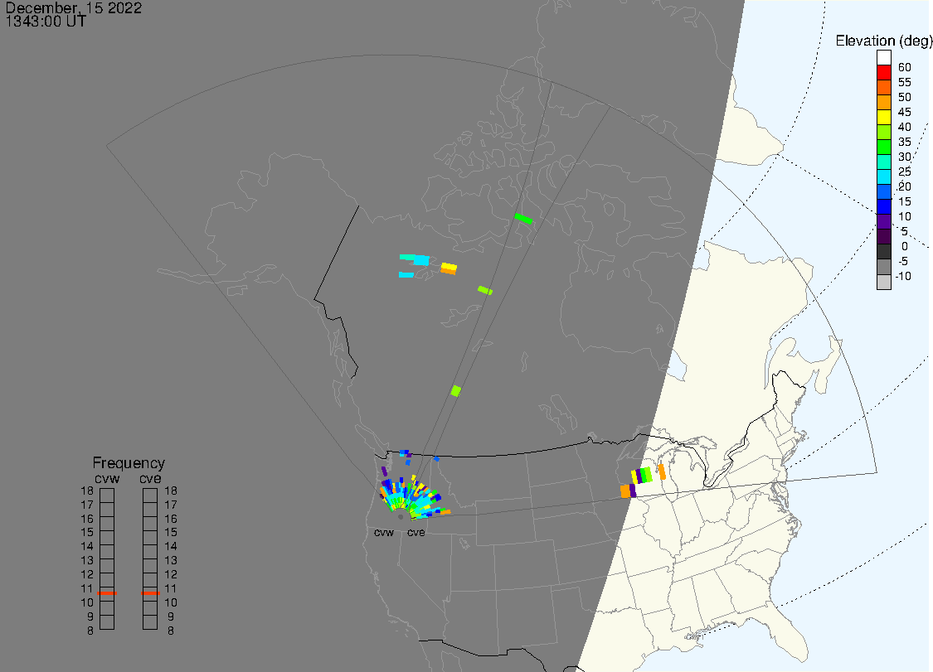
Task: Click the gray radar site dot above cvw label
Action: point(401,517)
